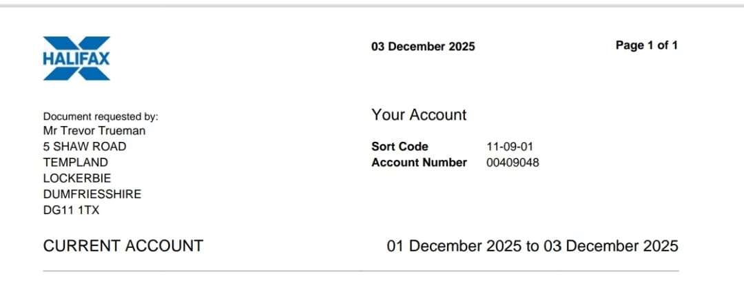Select the statement date 03 December 2025
This screenshot has height=281, width=744.
(x=423, y=47)
